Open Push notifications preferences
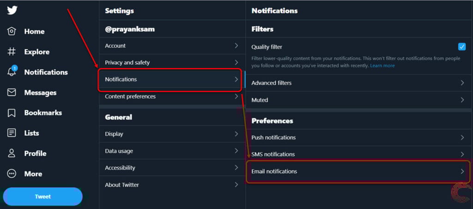The height and width of the screenshot is (209, 473). click(359, 138)
